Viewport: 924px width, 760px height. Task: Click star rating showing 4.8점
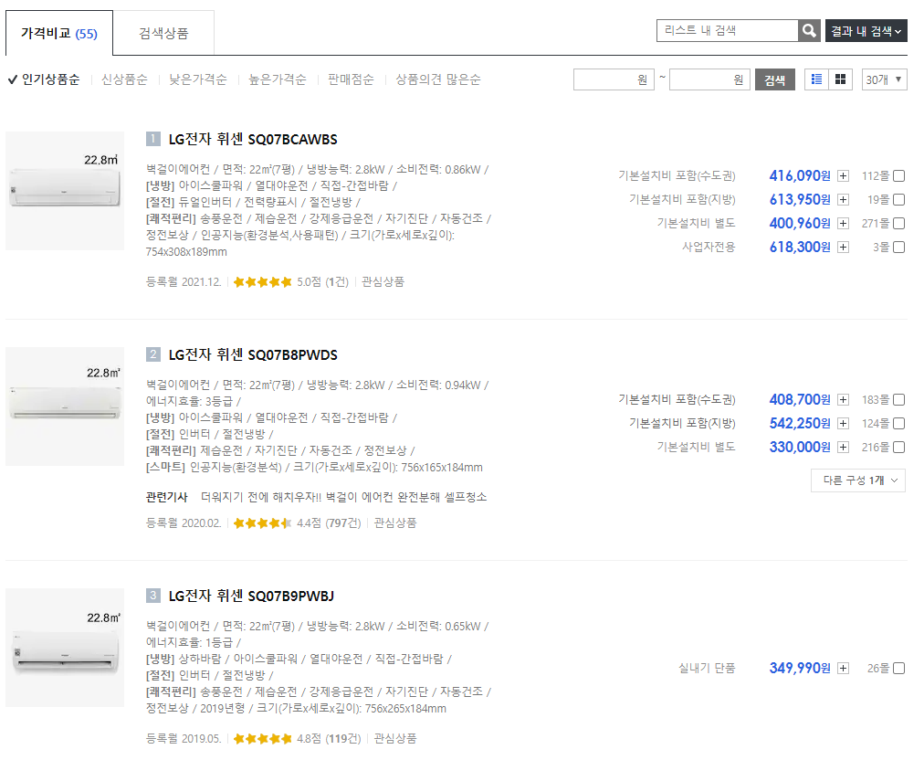click(262, 738)
